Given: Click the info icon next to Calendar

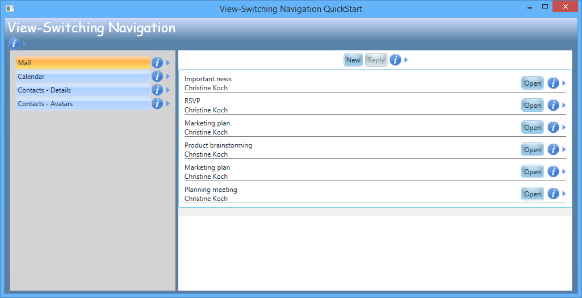Looking at the screenshot, I should pyautogui.click(x=157, y=77).
